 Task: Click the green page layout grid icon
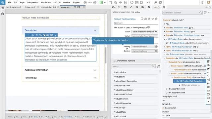(101, 2)
